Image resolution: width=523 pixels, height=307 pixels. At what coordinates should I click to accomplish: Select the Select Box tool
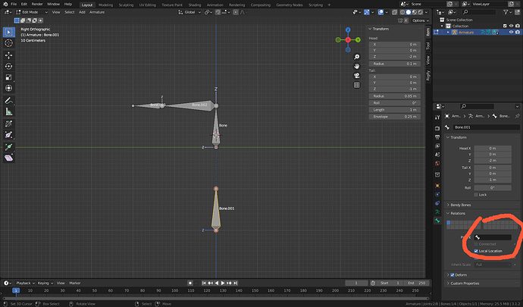click(8, 32)
